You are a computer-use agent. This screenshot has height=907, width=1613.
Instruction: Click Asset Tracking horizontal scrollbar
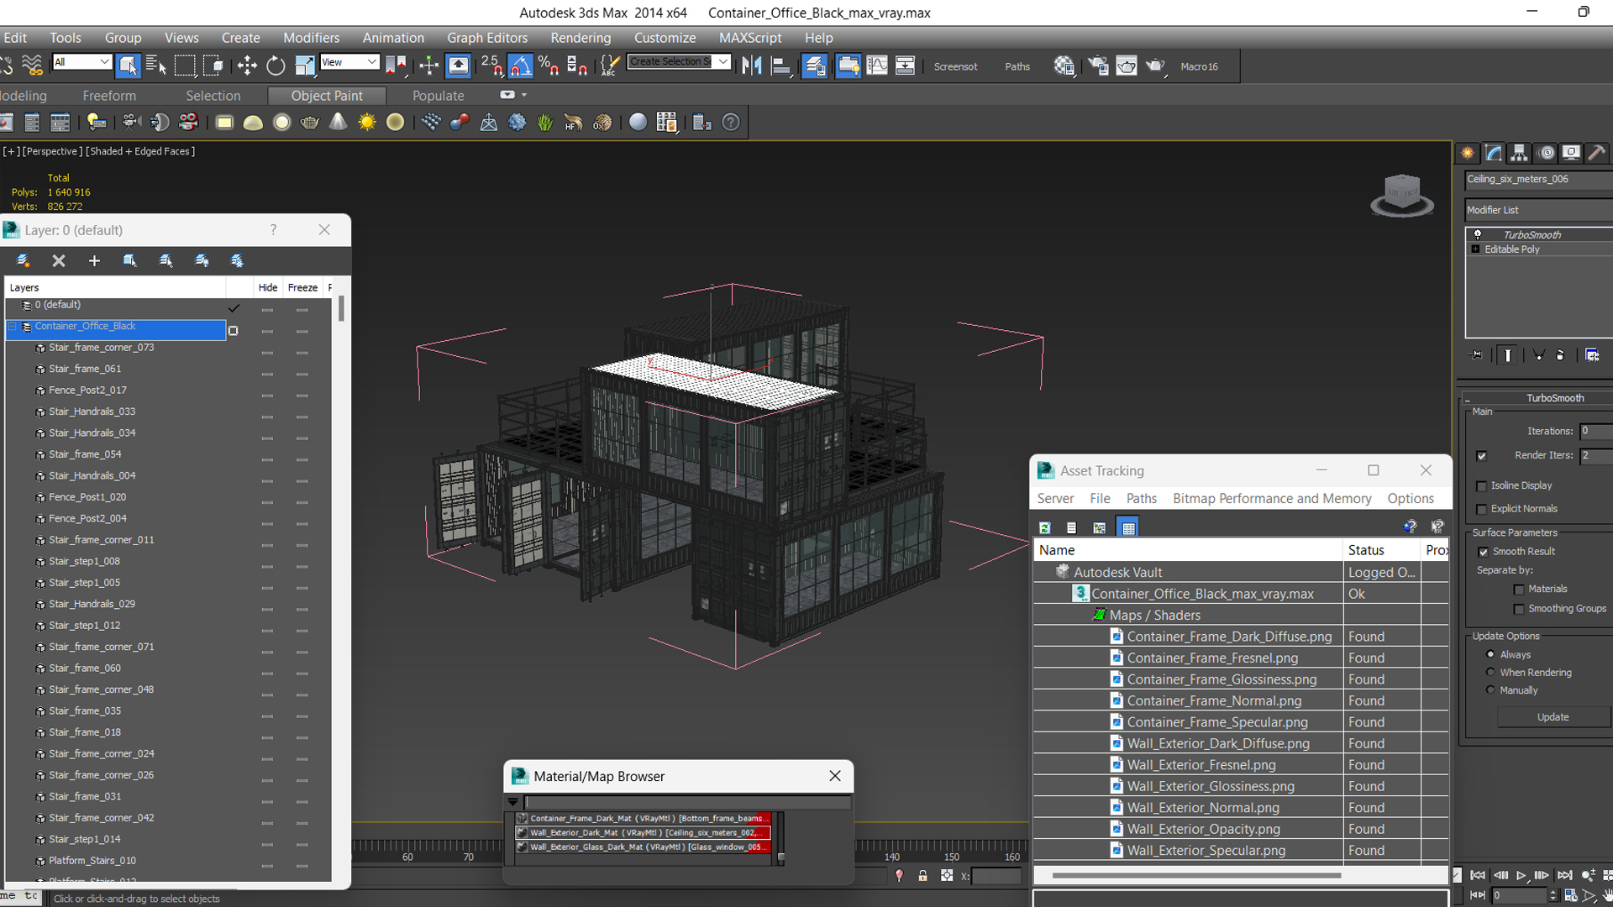pyautogui.click(x=1196, y=875)
